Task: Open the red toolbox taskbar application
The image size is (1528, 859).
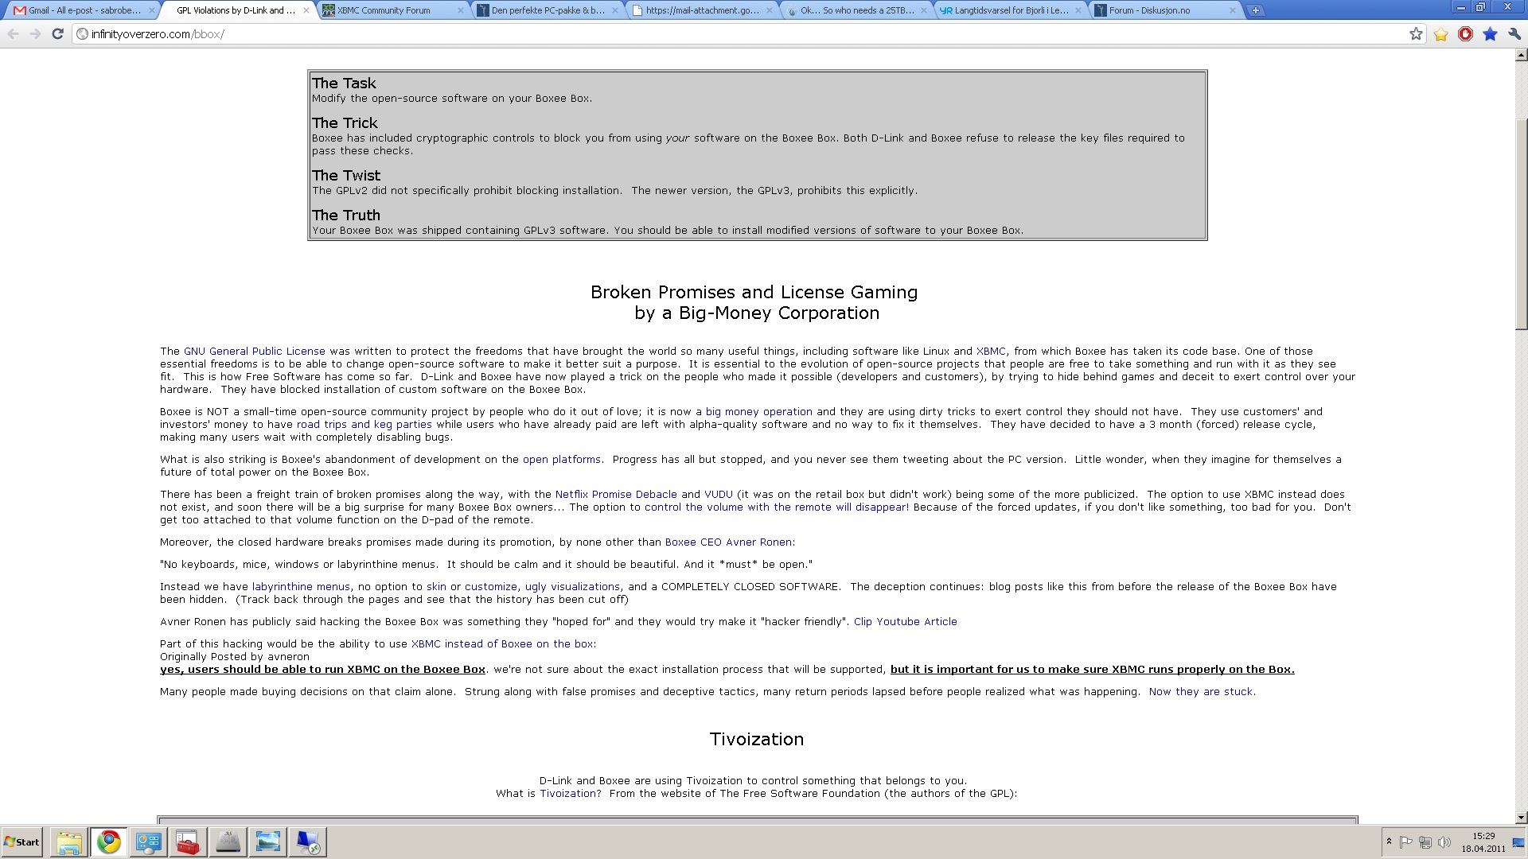Action: (x=188, y=842)
